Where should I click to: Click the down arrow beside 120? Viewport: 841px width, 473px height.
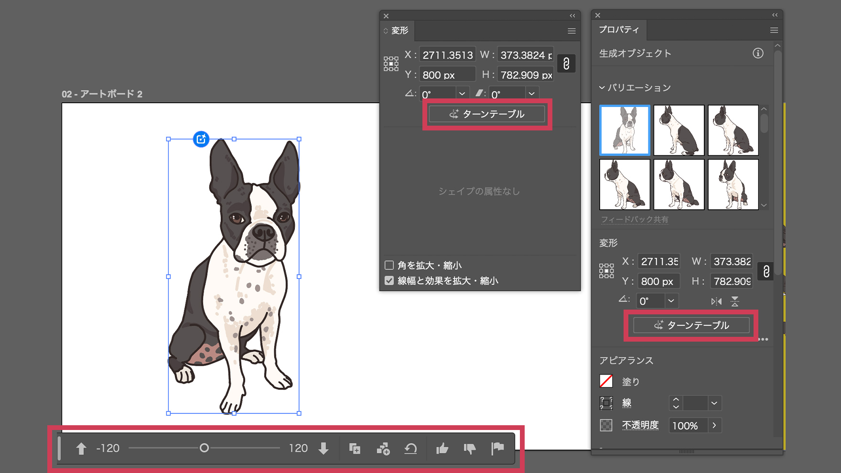[x=323, y=449]
